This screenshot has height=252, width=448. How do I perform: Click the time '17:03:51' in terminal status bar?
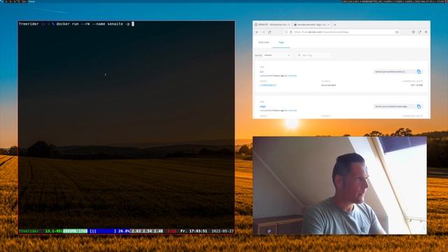tap(197, 231)
